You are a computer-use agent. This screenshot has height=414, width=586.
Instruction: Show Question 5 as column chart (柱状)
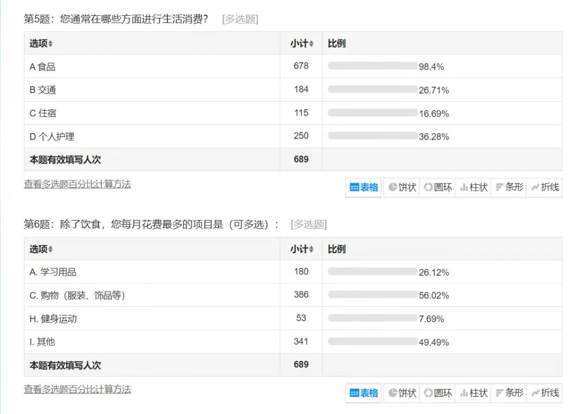[473, 187]
